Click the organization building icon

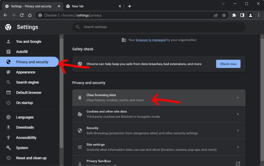(124, 40)
